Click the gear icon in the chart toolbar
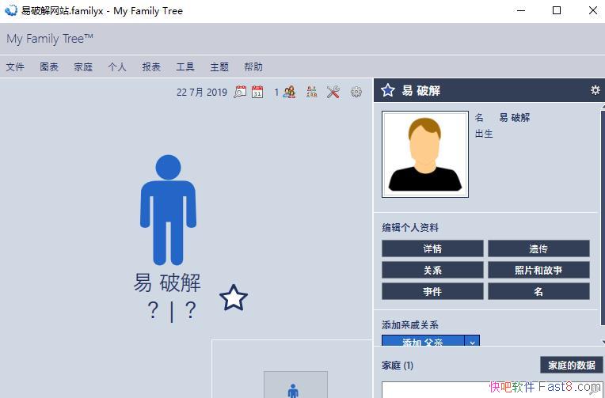This screenshot has height=398, width=605. [x=356, y=92]
